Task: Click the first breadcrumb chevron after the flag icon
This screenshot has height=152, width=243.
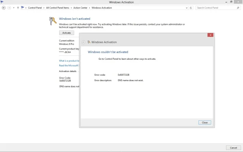Action: [x=26, y=8]
